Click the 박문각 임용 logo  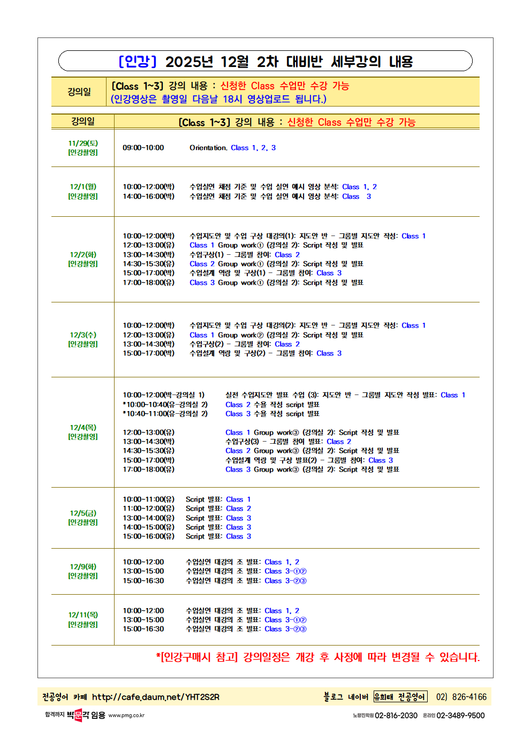click(86, 715)
